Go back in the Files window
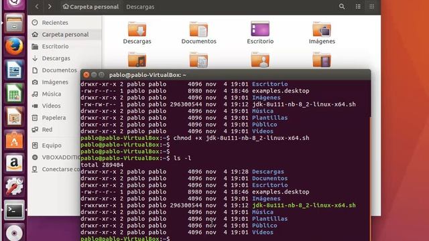The width and height of the screenshot is (429, 241). click(x=37, y=6)
